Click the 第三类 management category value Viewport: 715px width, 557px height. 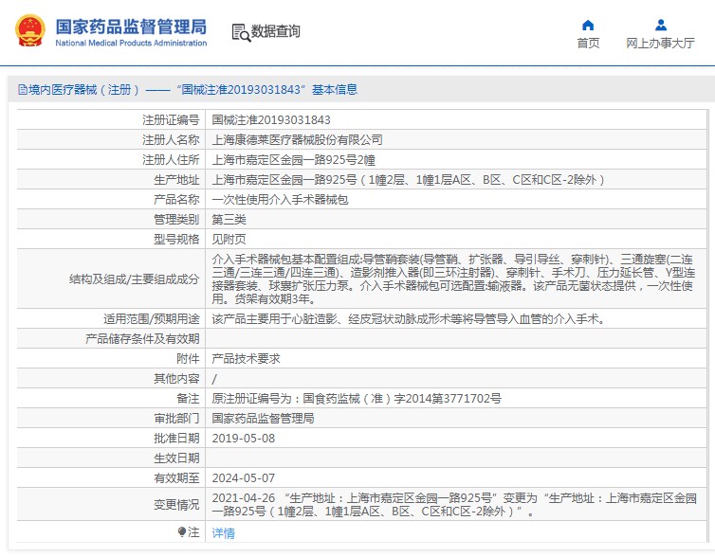229,220
